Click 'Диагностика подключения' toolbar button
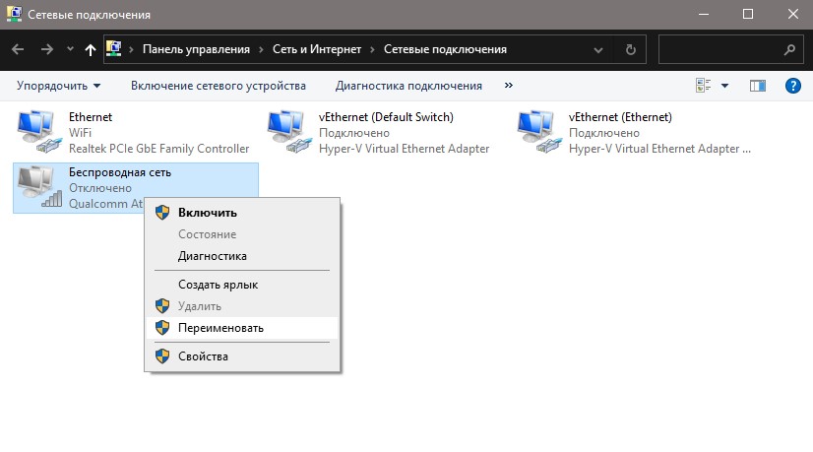 [408, 86]
